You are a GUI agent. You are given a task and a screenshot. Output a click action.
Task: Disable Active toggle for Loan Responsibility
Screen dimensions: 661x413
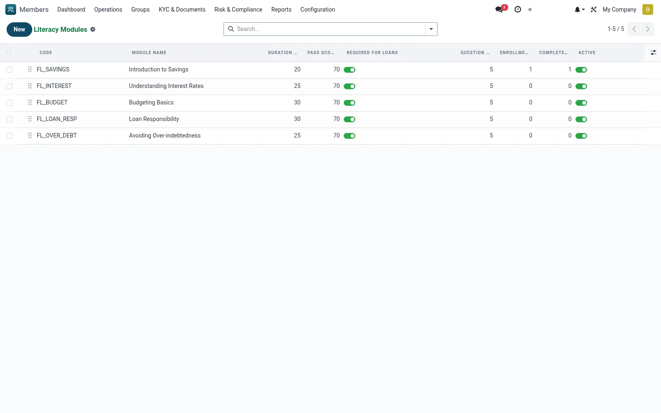(581, 119)
